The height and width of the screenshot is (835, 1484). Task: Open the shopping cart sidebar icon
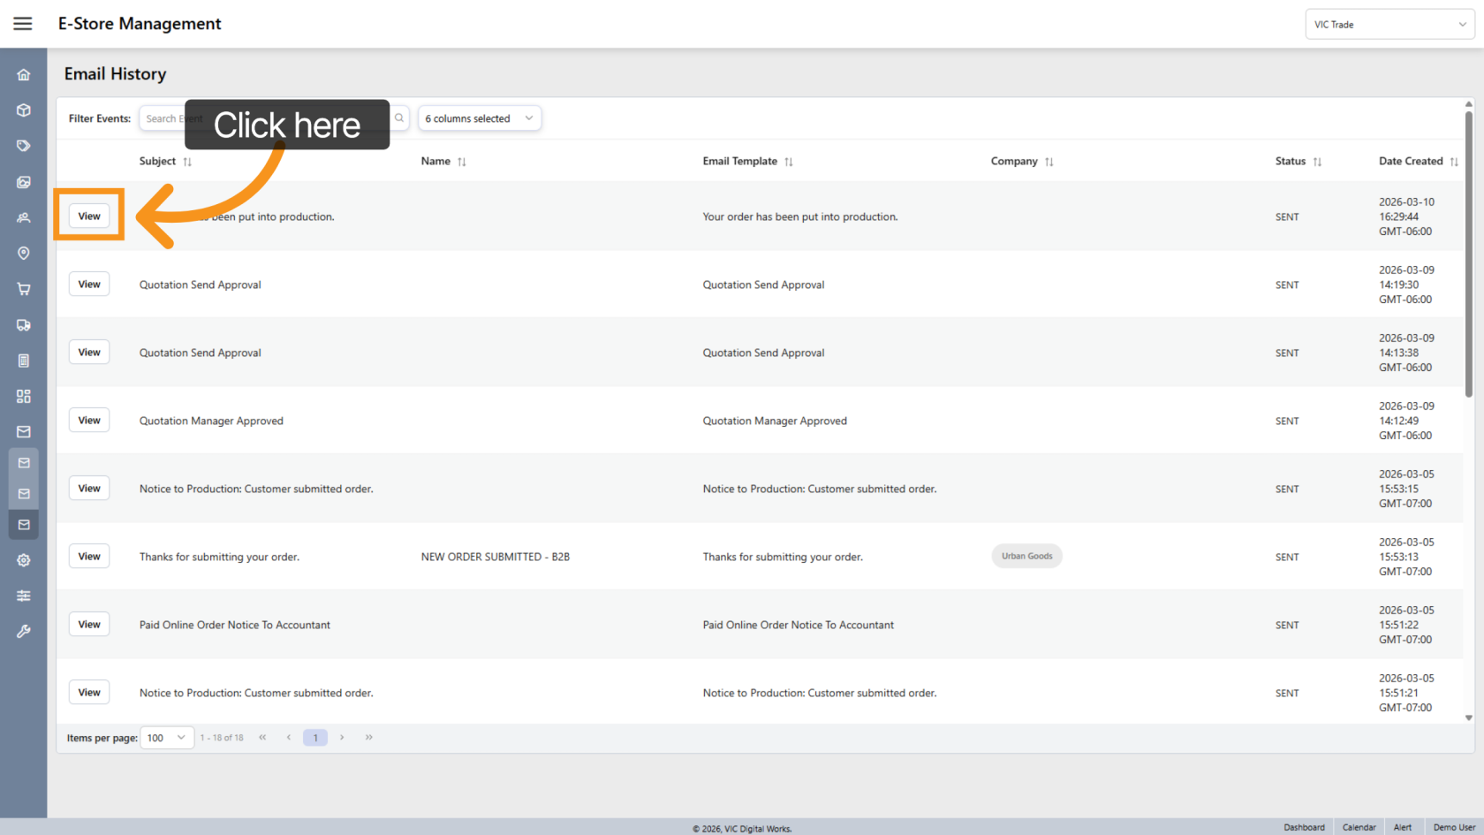[x=24, y=289]
